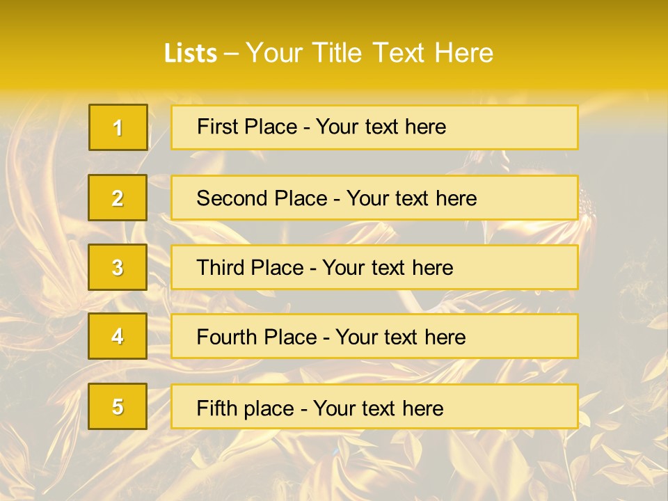Select the number 2 square box
Image resolution: width=668 pixels, height=501 pixels.
click(118, 198)
